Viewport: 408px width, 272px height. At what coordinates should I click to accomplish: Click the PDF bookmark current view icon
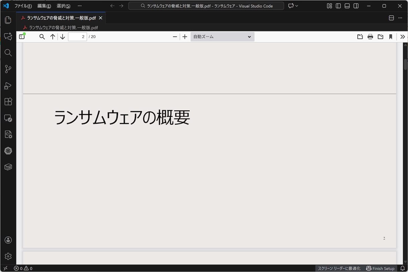pos(391,37)
